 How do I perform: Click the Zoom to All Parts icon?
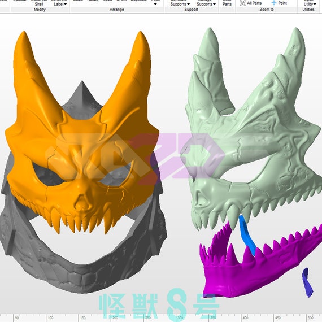[x=242, y=3]
